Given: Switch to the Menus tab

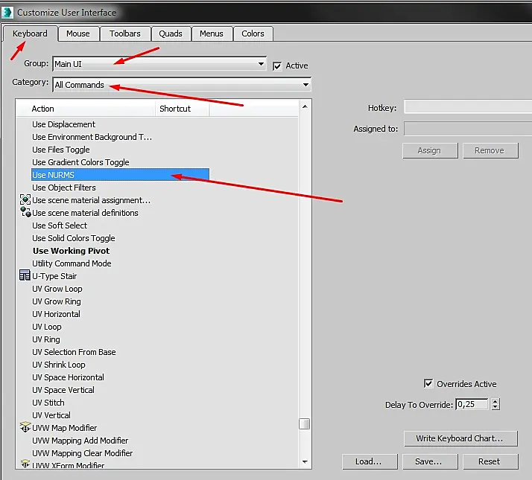Looking at the screenshot, I should click(x=212, y=33).
